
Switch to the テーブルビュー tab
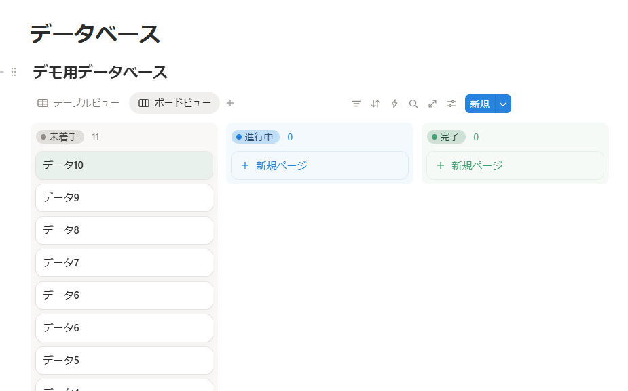[79, 103]
